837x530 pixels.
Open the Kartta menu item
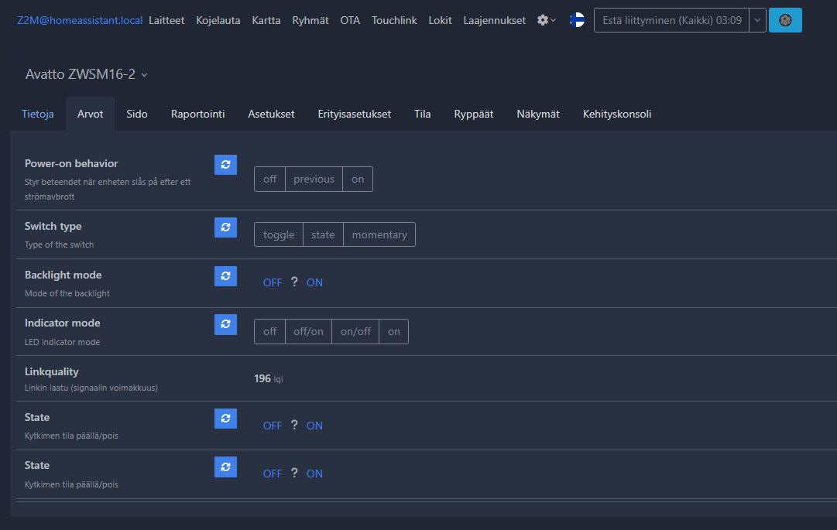266,20
